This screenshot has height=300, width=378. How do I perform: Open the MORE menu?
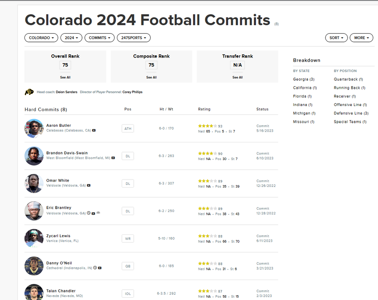click(x=361, y=38)
